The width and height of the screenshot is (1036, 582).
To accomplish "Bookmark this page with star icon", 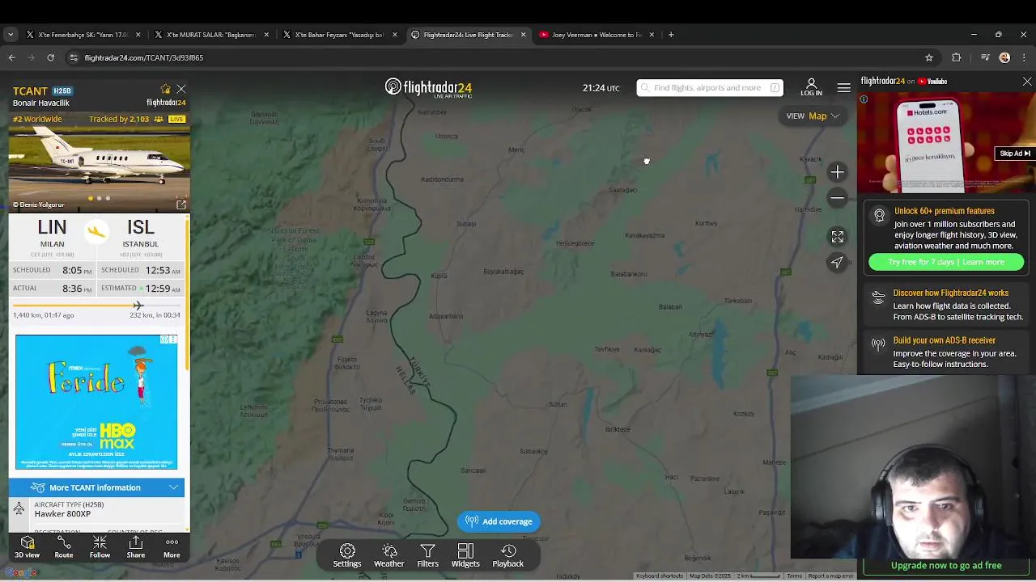I will 929,57.
